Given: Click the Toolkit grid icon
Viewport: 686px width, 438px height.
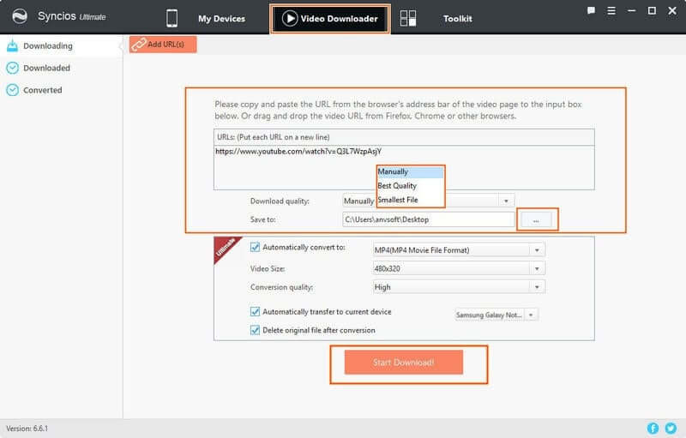Looking at the screenshot, I should click(x=408, y=18).
